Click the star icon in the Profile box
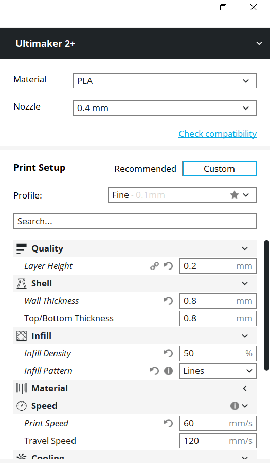 (235, 195)
